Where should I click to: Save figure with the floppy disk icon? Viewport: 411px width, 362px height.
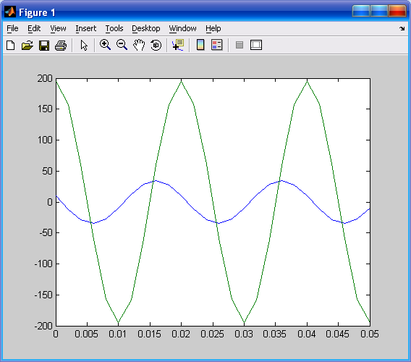click(44, 45)
